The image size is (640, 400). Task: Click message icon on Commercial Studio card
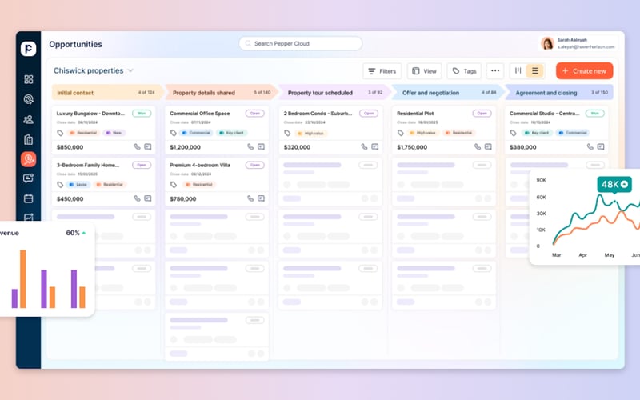click(x=601, y=146)
